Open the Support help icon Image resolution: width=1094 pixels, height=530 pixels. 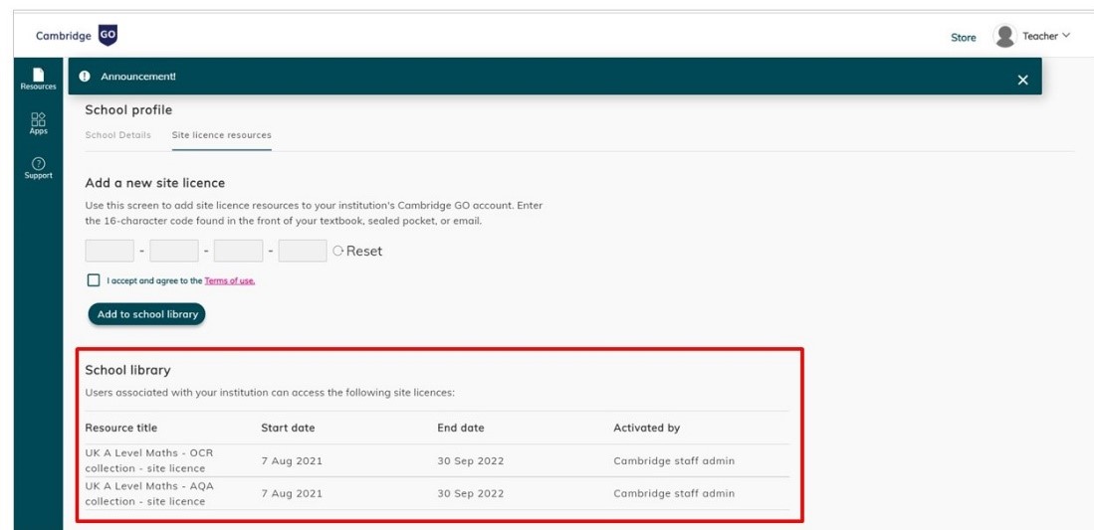coord(39,168)
